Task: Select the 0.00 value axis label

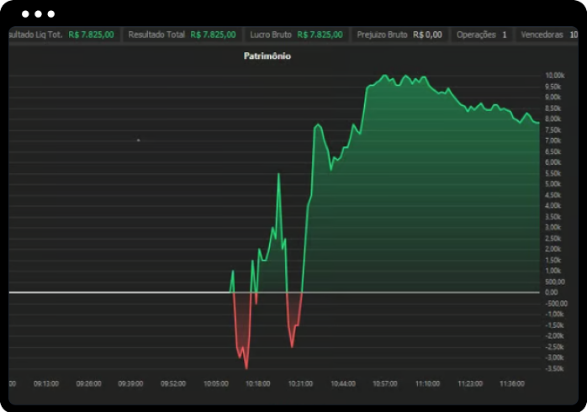Action: pos(551,293)
